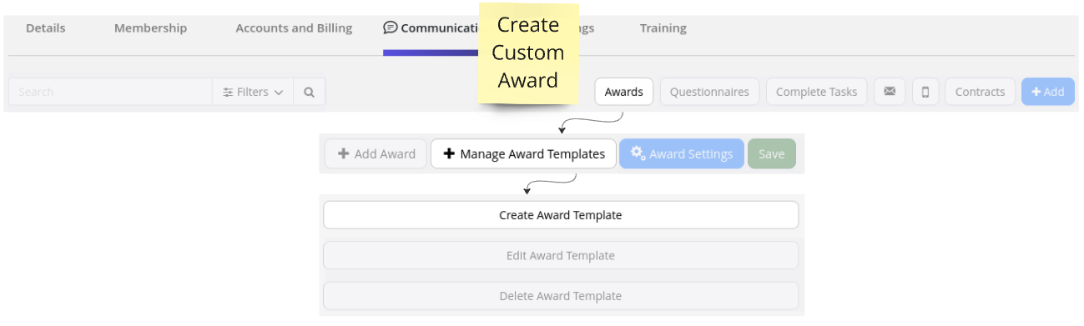1084x326 pixels.
Task: Click into the Search input field
Action: click(x=110, y=93)
